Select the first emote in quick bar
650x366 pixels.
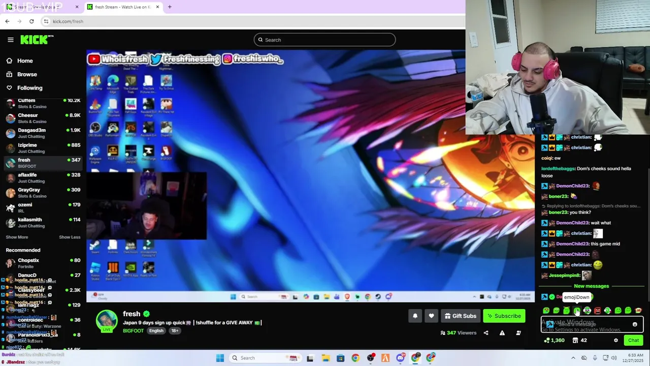pyautogui.click(x=546, y=310)
